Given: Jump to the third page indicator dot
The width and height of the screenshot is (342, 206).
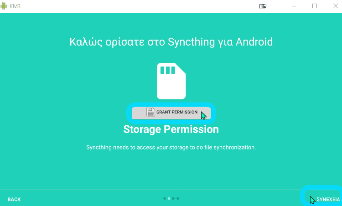Looking at the screenshot, I should coord(173,198).
